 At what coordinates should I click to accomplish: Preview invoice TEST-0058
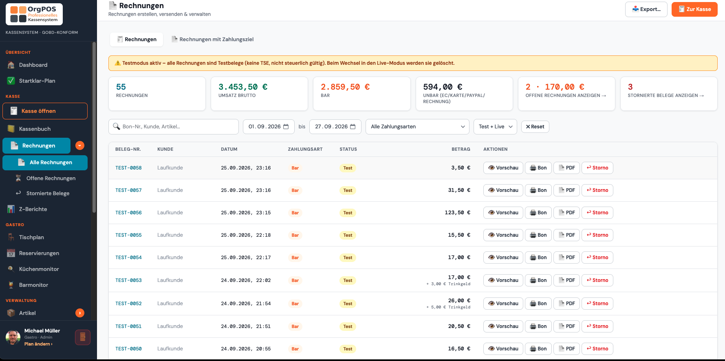(503, 168)
